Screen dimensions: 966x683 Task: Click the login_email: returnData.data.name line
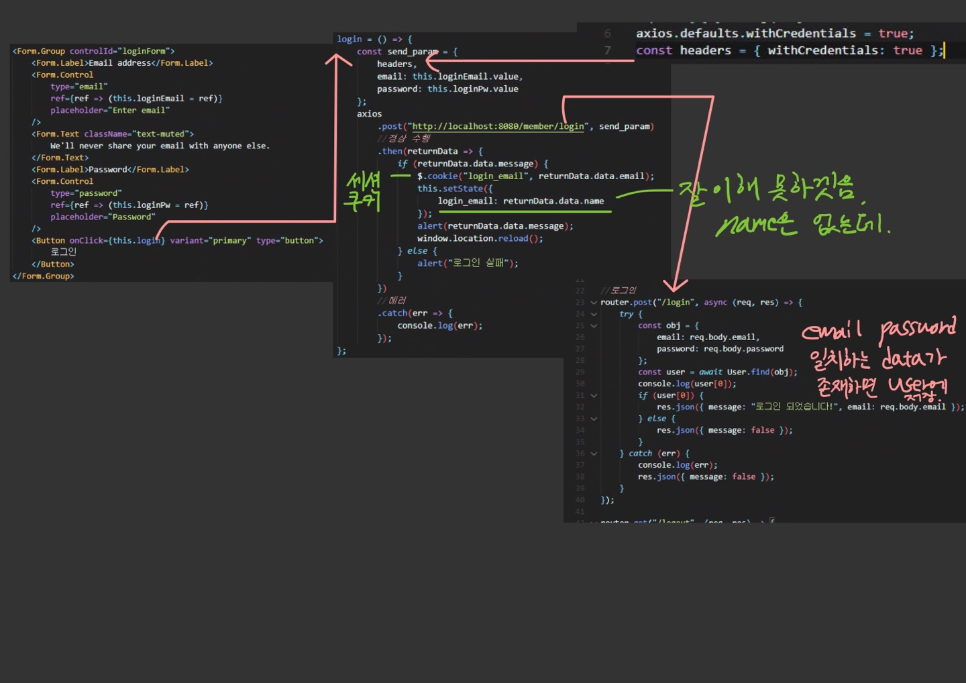[x=521, y=201]
